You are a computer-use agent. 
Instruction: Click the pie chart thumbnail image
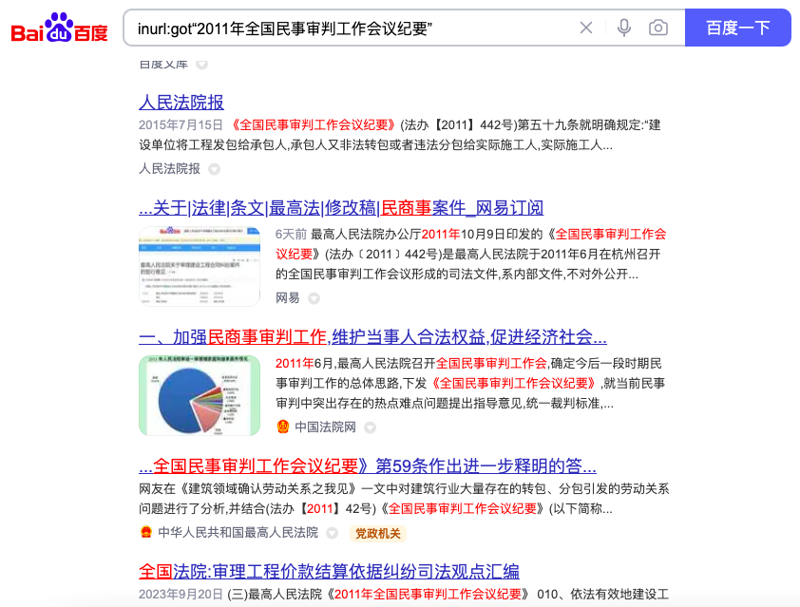[x=200, y=395]
